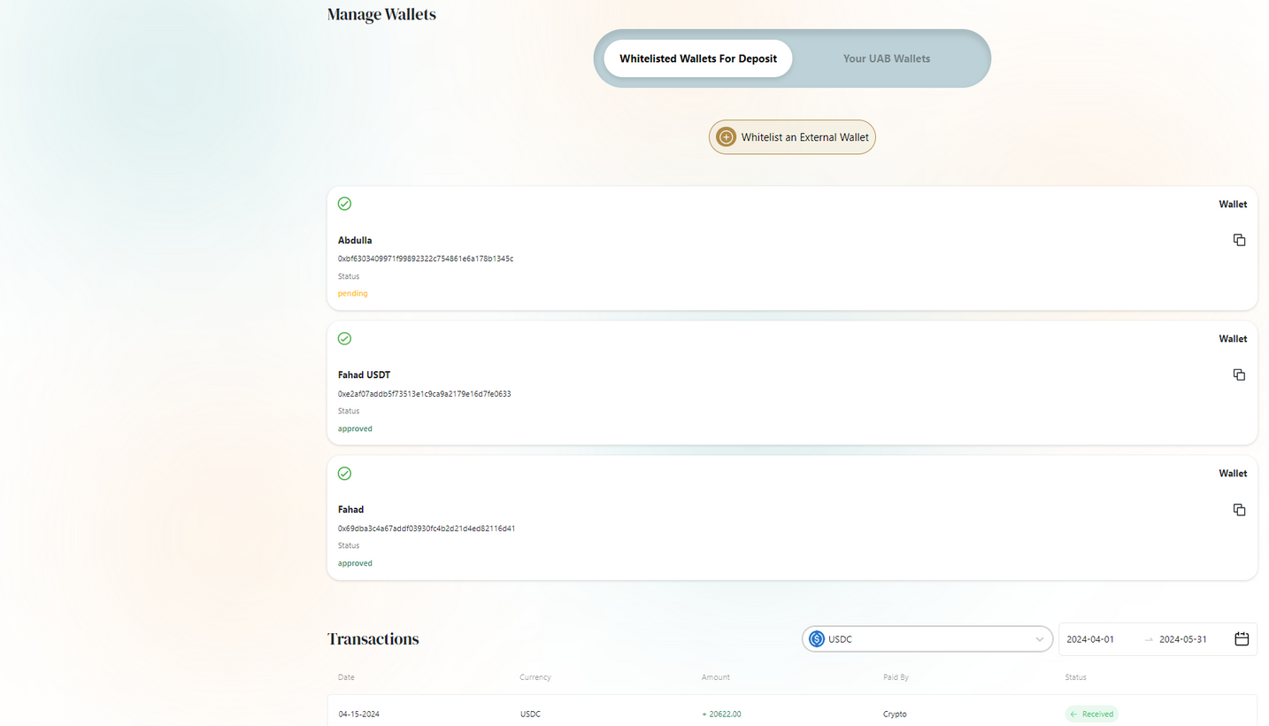The width and height of the screenshot is (1269, 726).
Task: Select Abdulla wallet address text
Action: [425, 259]
